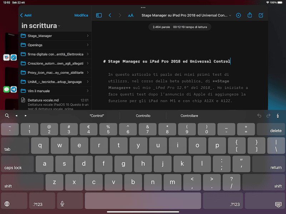This screenshot has height=214, width=286.
Task: Hide the keyboard with dismiss key
Action: tap(265, 201)
